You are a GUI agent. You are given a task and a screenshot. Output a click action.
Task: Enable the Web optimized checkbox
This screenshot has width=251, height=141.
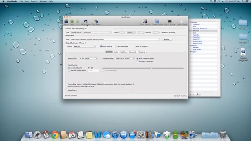tap(116, 46)
